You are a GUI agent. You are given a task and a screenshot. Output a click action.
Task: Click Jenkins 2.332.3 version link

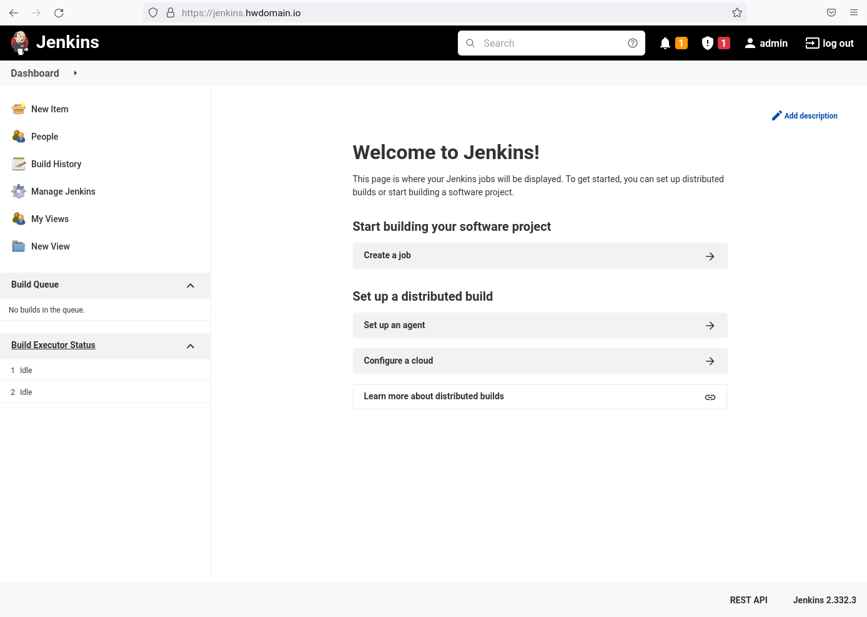825,600
